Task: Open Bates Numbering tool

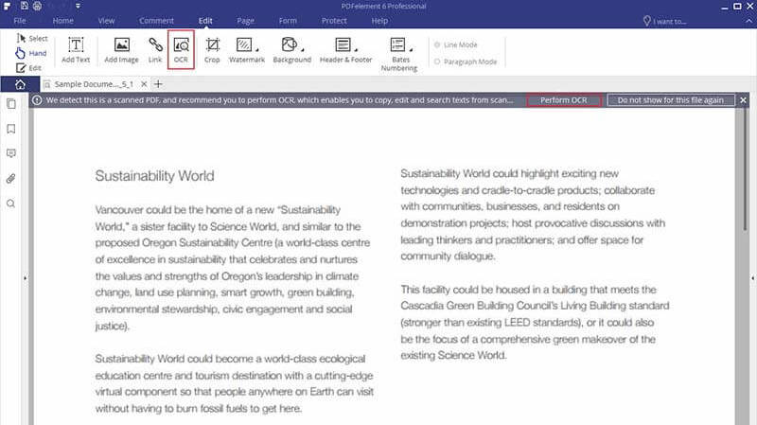Action: click(x=399, y=54)
